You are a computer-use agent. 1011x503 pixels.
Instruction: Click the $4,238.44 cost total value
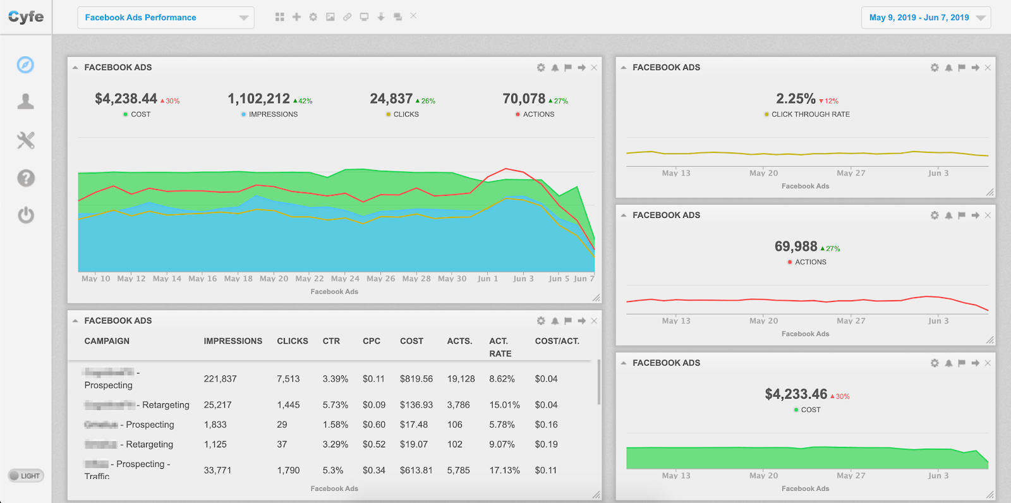point(126,99)
